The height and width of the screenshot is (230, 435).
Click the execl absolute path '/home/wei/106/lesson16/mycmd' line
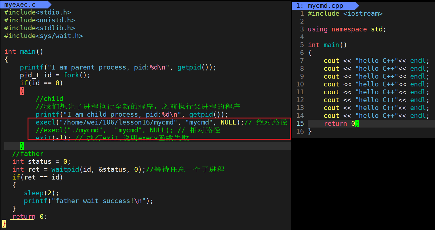click(x=161, y=122)
